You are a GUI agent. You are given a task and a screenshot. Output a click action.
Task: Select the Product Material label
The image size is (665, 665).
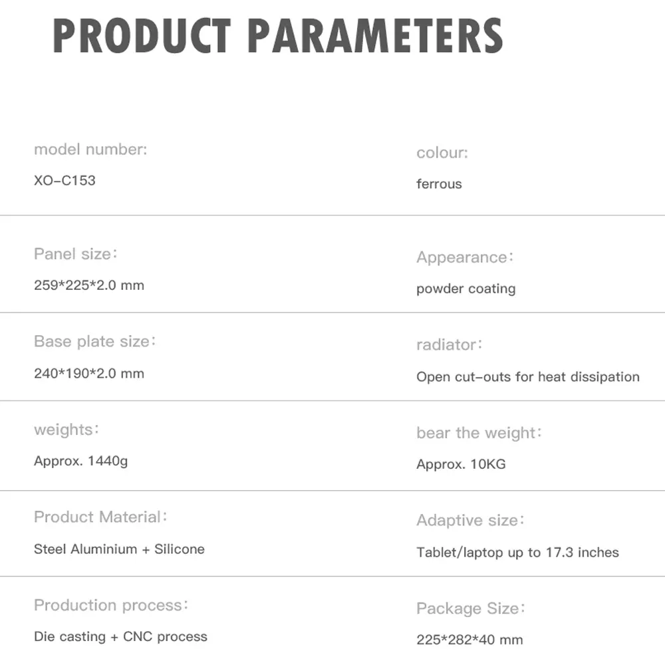coord(100,517)
